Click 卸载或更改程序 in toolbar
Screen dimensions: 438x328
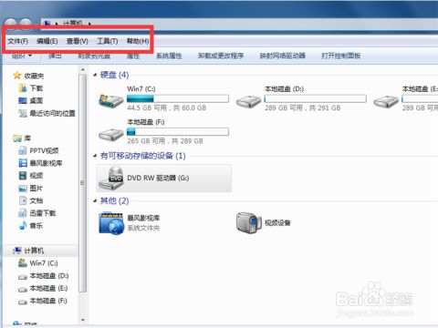point(221,56)
